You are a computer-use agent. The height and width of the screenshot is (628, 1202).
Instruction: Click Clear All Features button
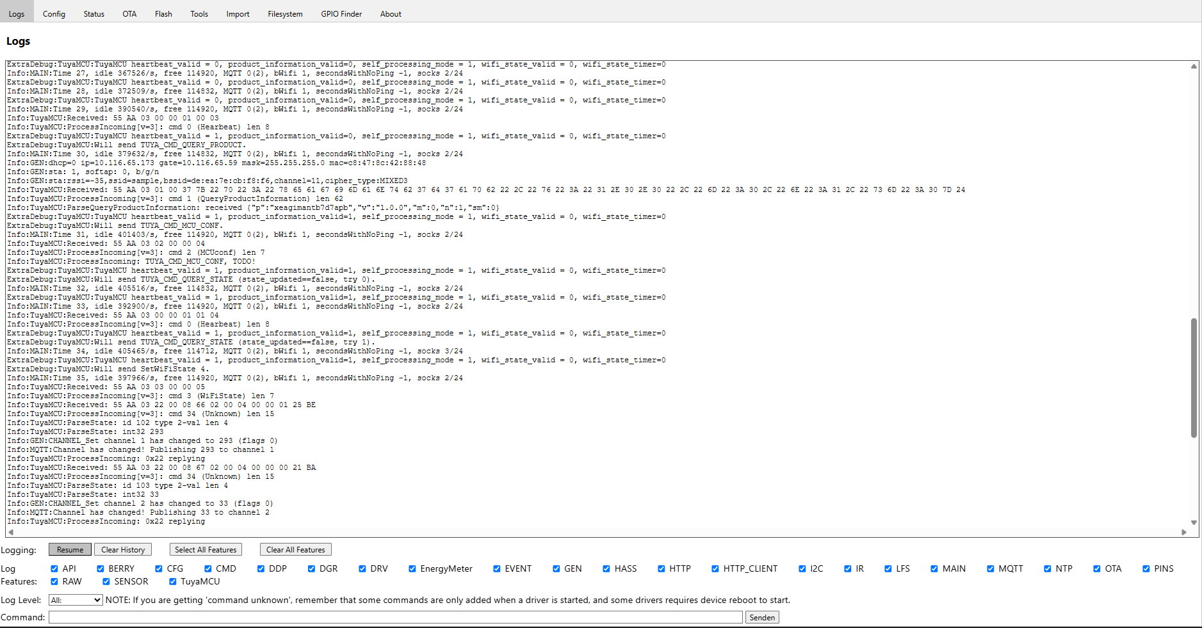(295, 549)
